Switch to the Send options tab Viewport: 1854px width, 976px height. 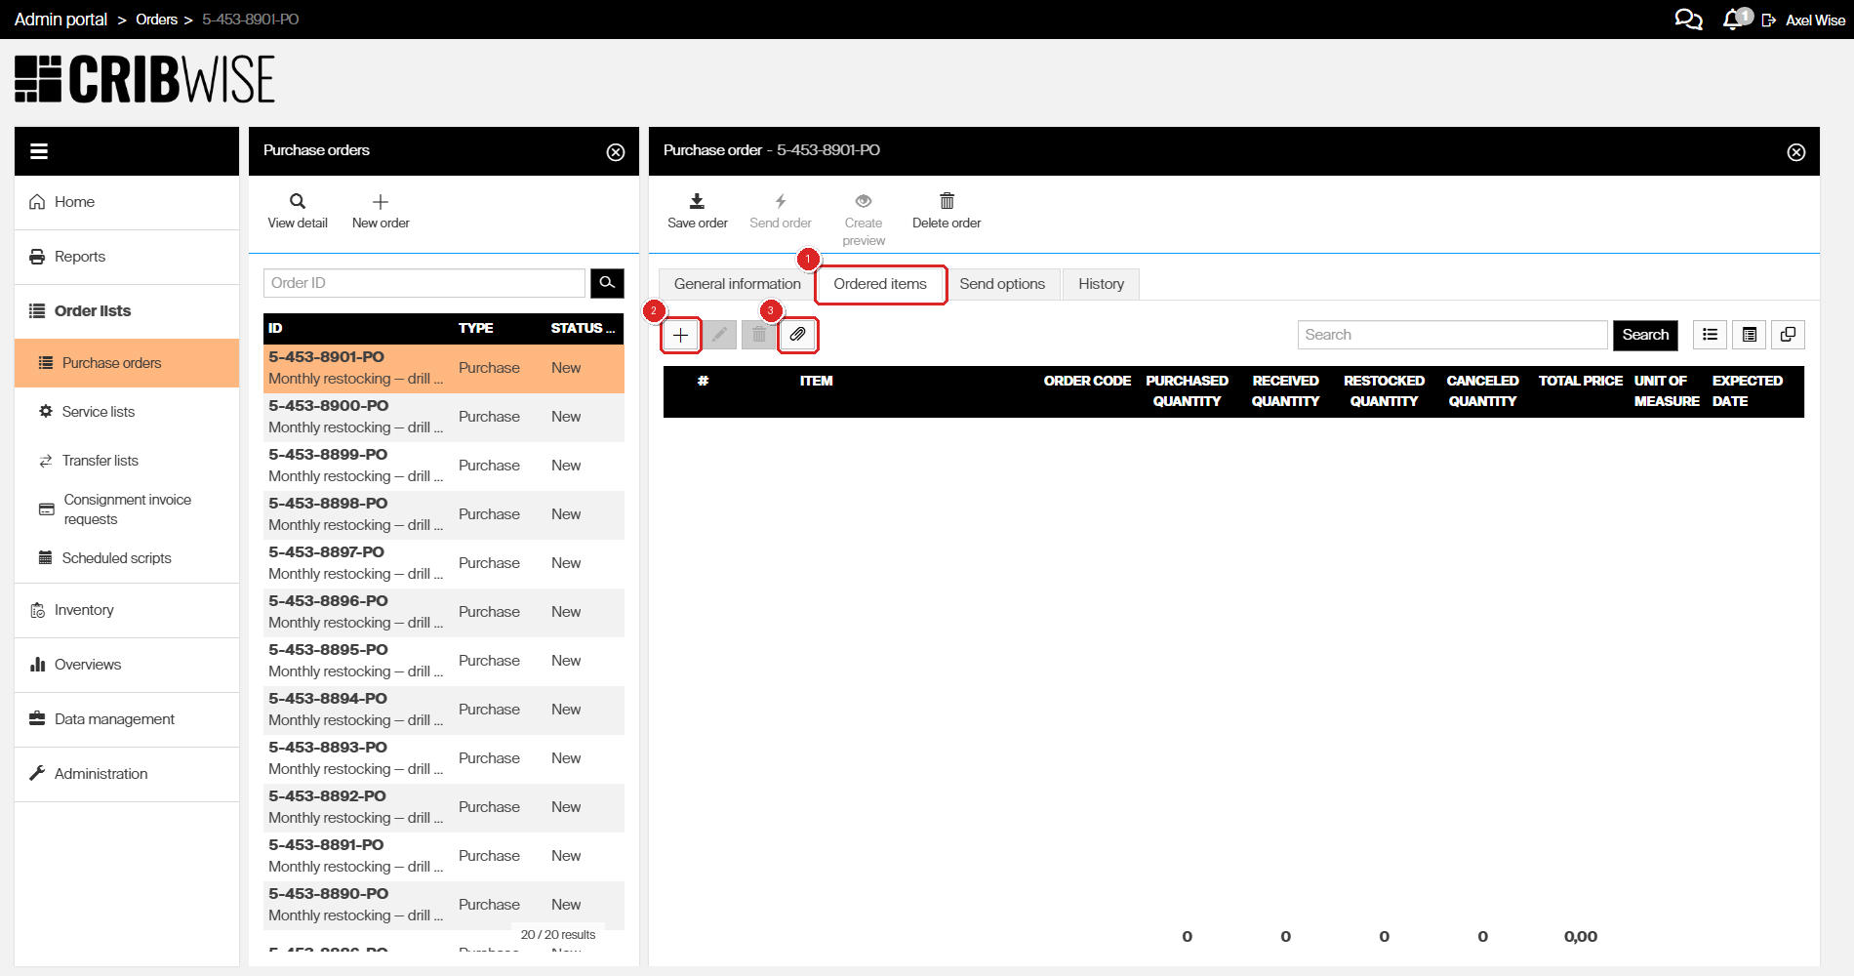click(x=1001, y=284)
